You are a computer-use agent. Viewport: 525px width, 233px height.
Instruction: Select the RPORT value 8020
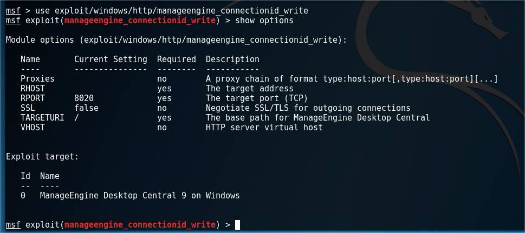point(84,98)
